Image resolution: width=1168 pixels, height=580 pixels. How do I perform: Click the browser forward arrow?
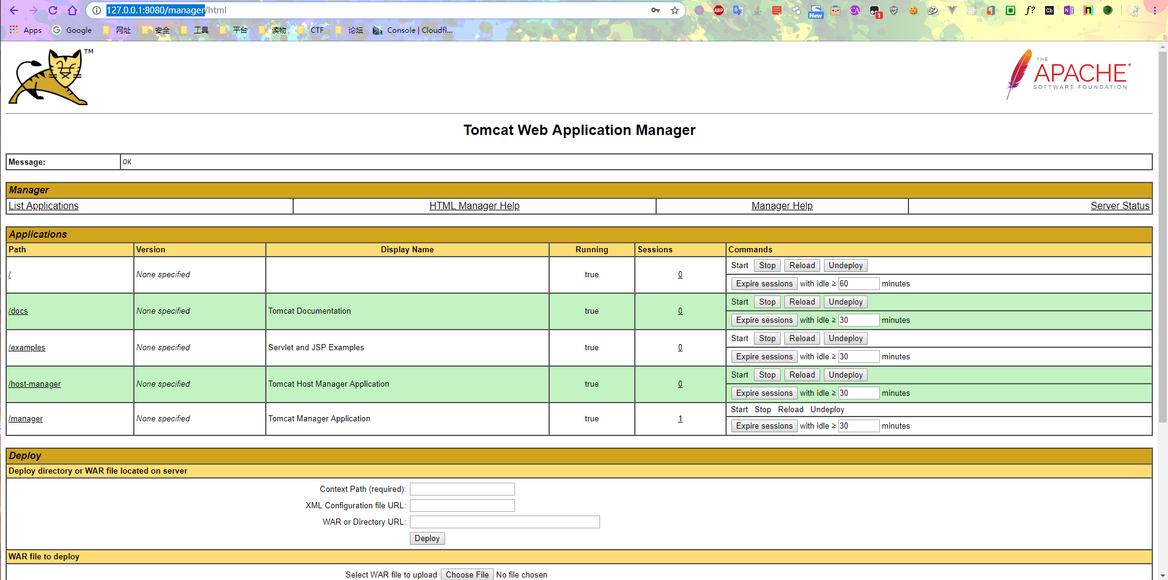[33, 10]
